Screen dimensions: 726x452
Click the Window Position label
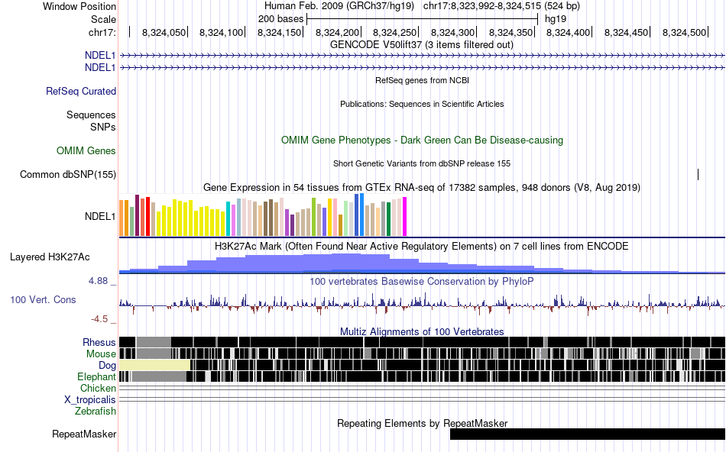79,6
